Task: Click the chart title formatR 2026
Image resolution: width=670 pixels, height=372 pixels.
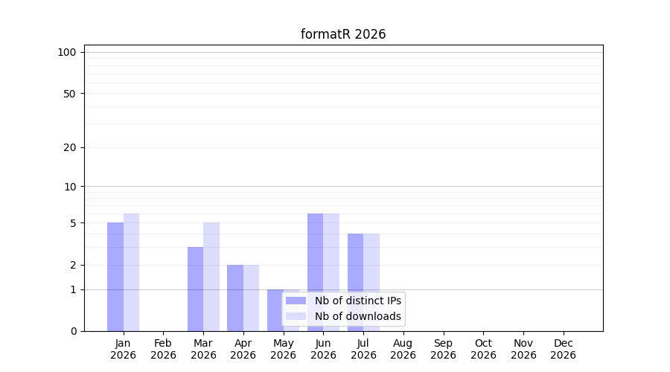Action: pos(343,34)
